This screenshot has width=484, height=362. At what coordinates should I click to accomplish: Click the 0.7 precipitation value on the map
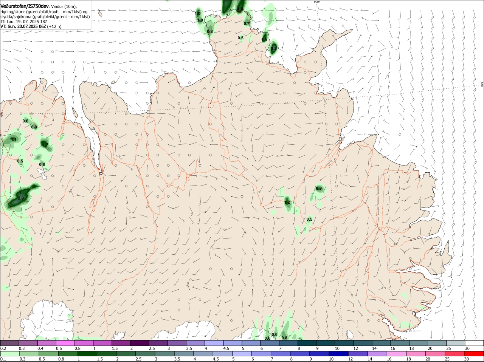click(247, 23)
